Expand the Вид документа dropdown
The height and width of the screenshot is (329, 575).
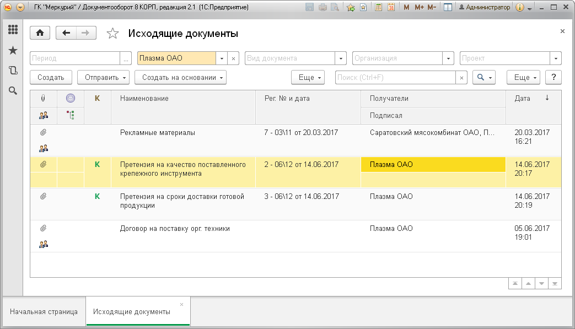point(341,58)
